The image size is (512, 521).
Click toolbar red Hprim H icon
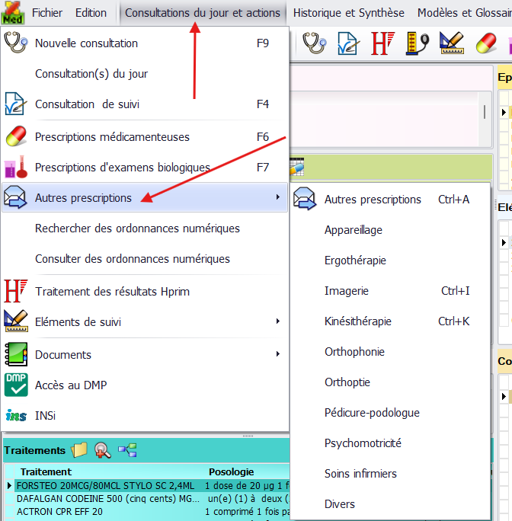point(382,43)
